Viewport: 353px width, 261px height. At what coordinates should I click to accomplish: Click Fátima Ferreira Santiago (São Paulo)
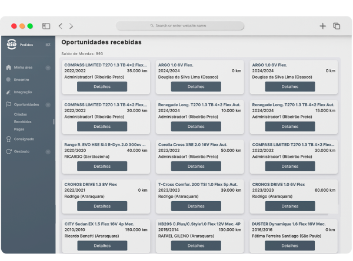pos(287,236)
